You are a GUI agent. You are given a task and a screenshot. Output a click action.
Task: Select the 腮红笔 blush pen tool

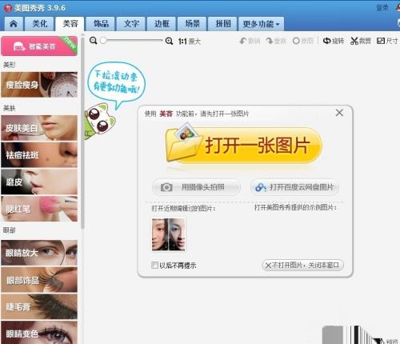[39, 209]
